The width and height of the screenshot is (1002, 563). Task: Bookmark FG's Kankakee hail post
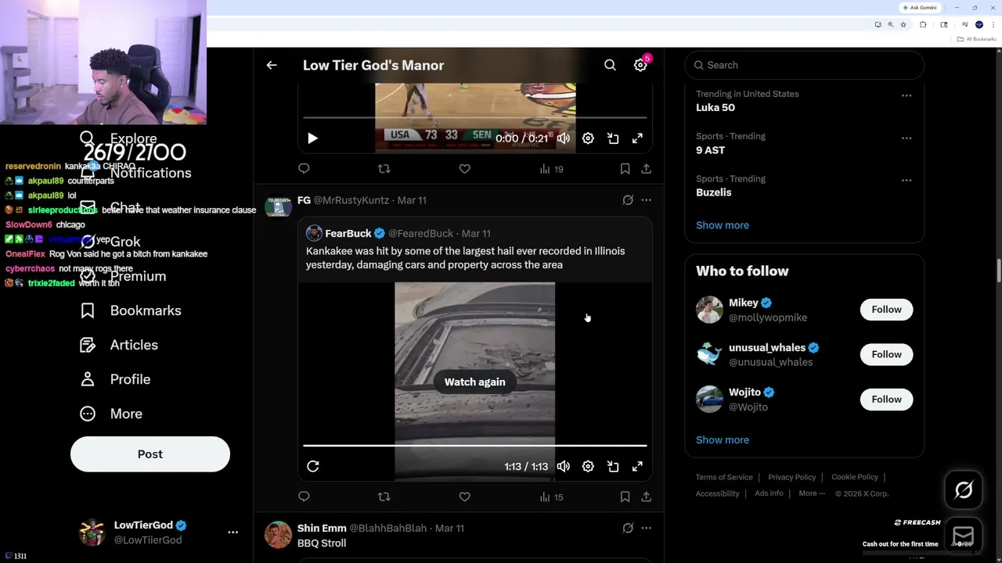coord(625,497)
